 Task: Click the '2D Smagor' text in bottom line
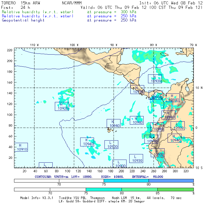(x=137, y=202)
